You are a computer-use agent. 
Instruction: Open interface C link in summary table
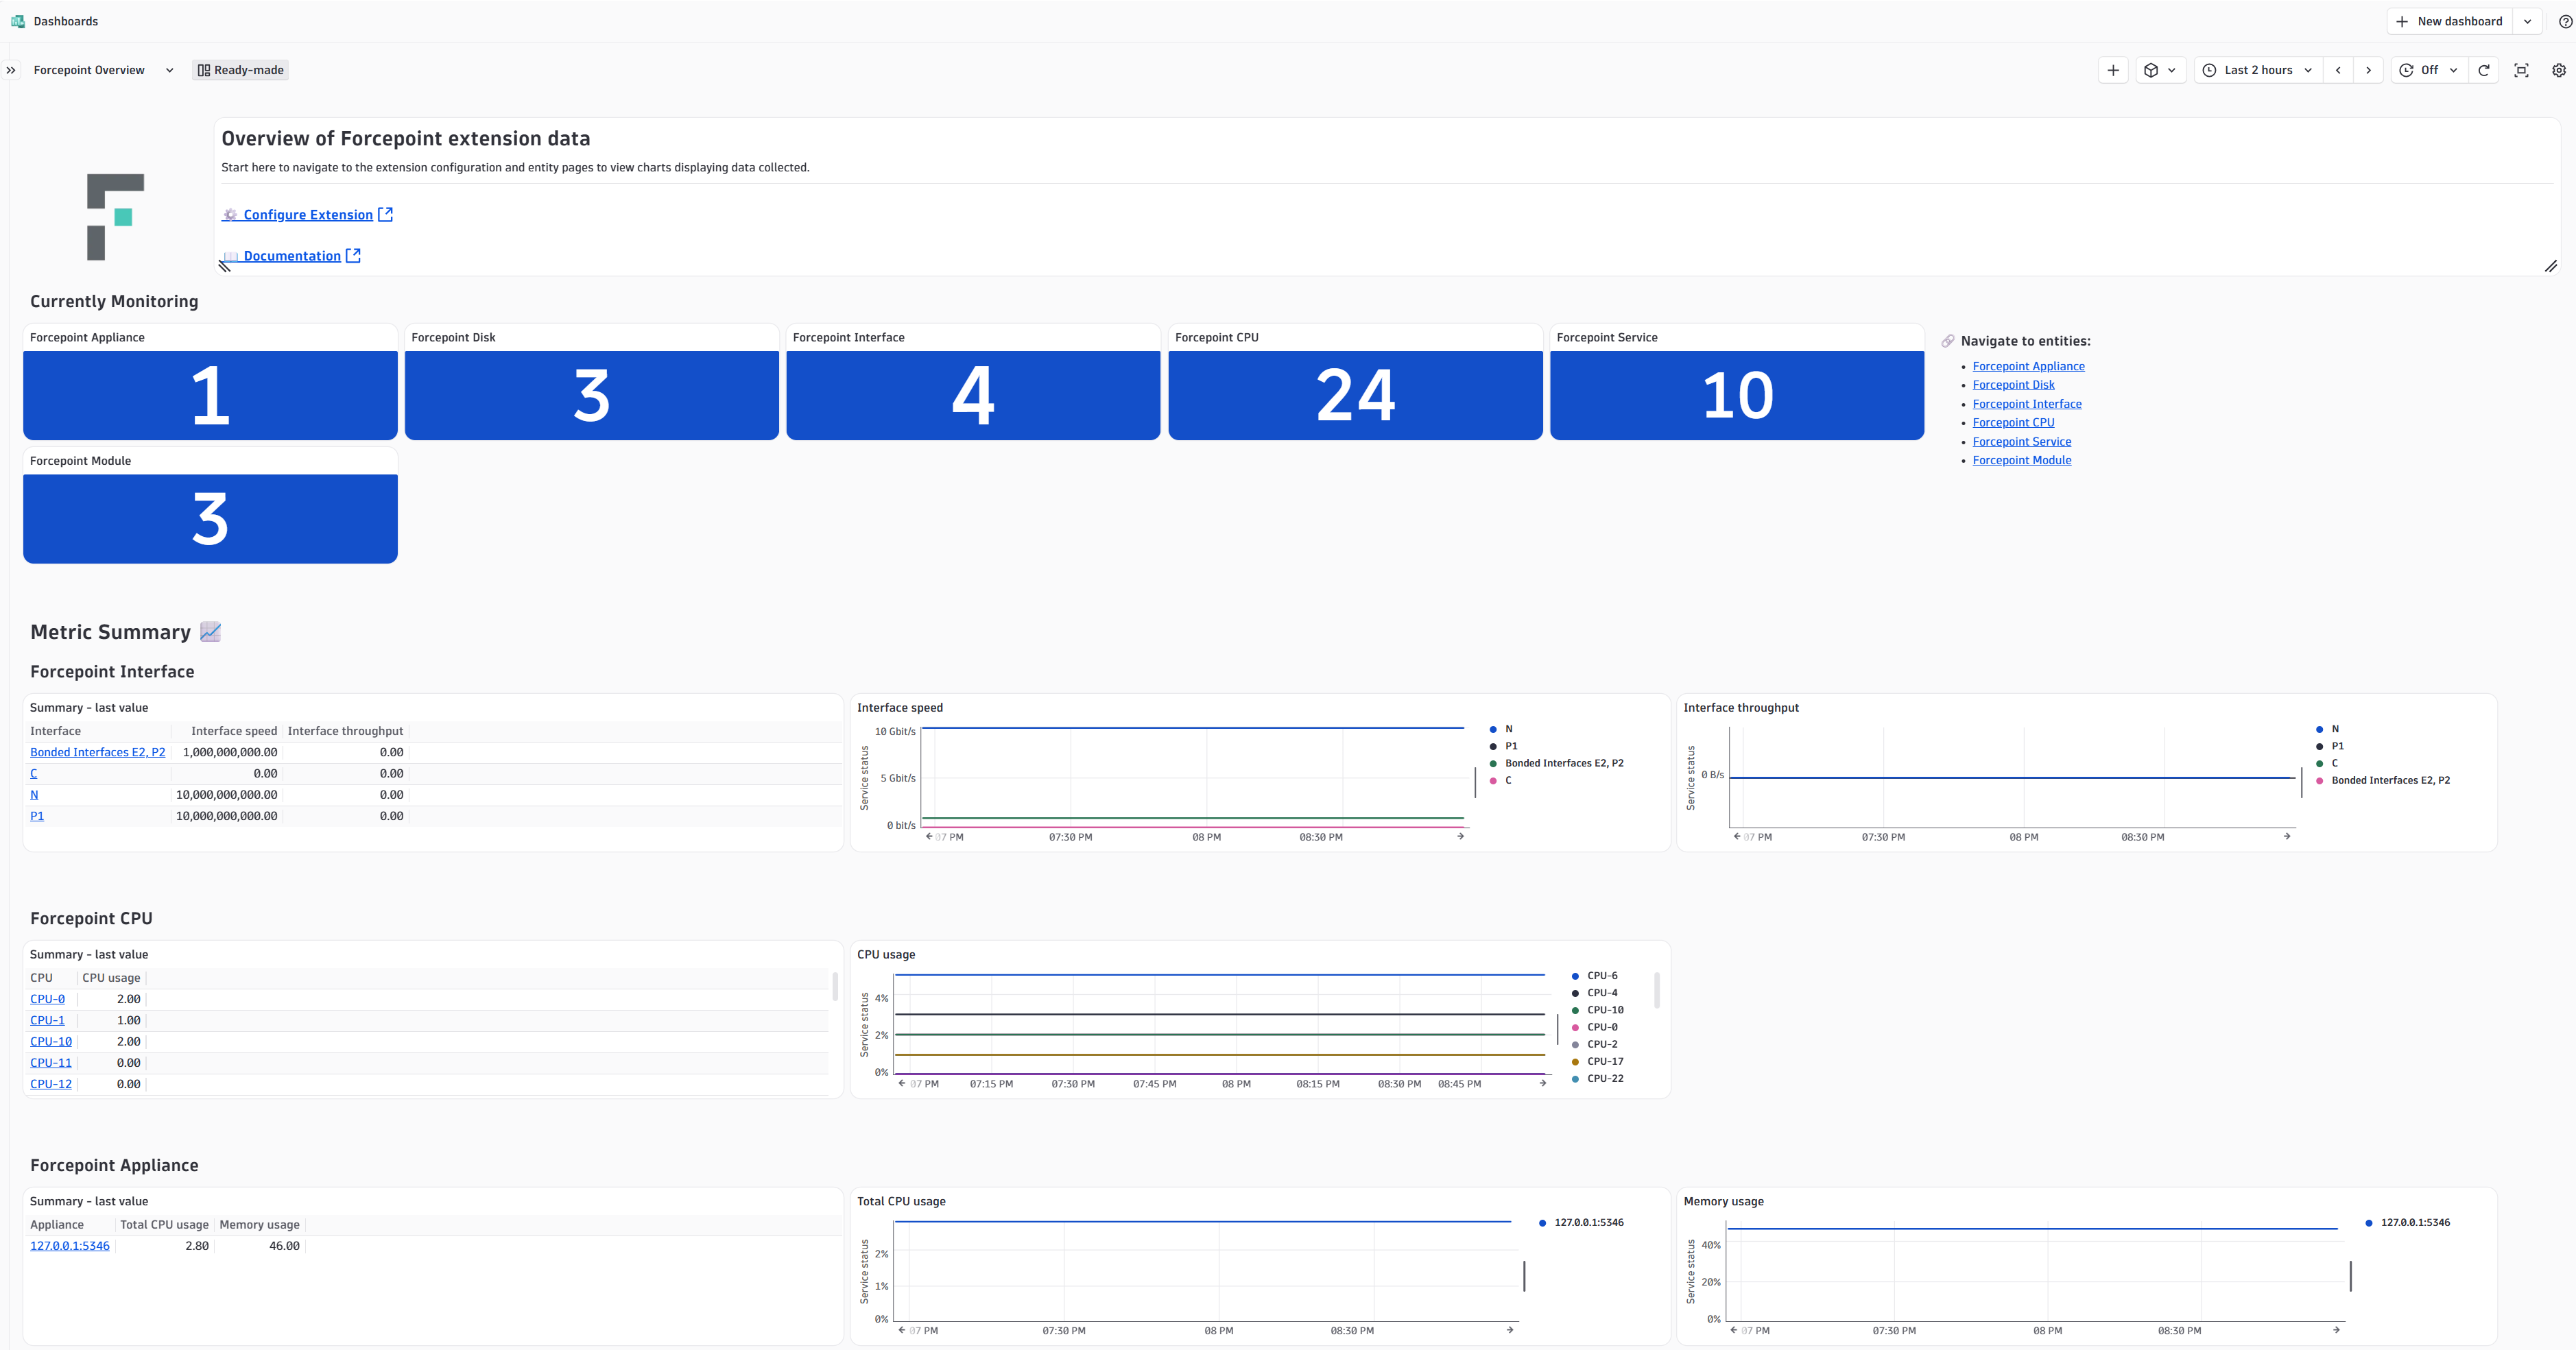pyautogui.click(x=33, y=773)
